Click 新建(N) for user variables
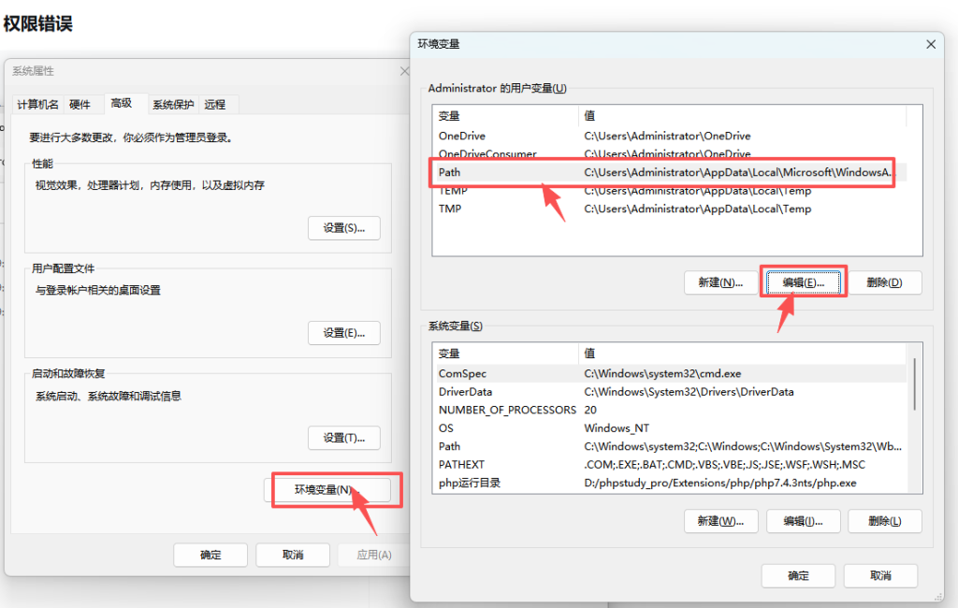 (720, 282)
